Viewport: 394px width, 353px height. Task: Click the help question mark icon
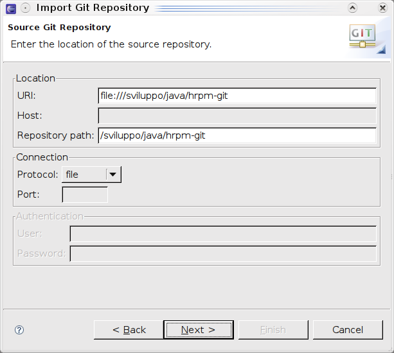coord(19,330)
